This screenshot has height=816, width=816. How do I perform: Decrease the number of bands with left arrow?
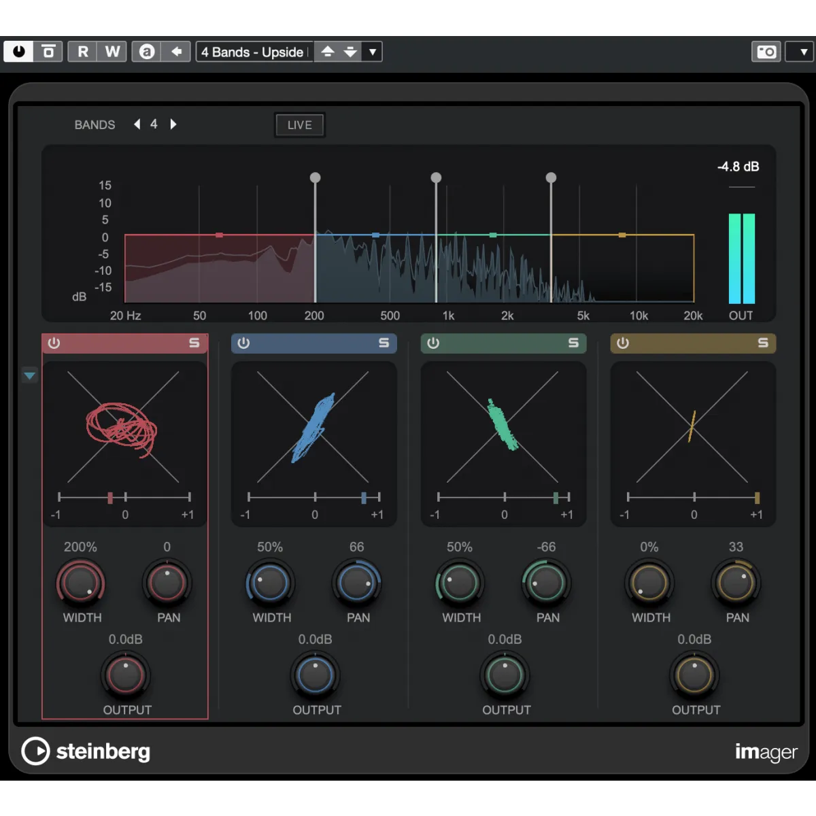coord(137,124)
